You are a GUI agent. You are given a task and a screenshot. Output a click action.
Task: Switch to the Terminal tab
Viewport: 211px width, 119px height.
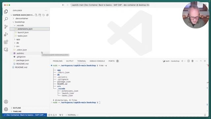[x=81, y=61]
